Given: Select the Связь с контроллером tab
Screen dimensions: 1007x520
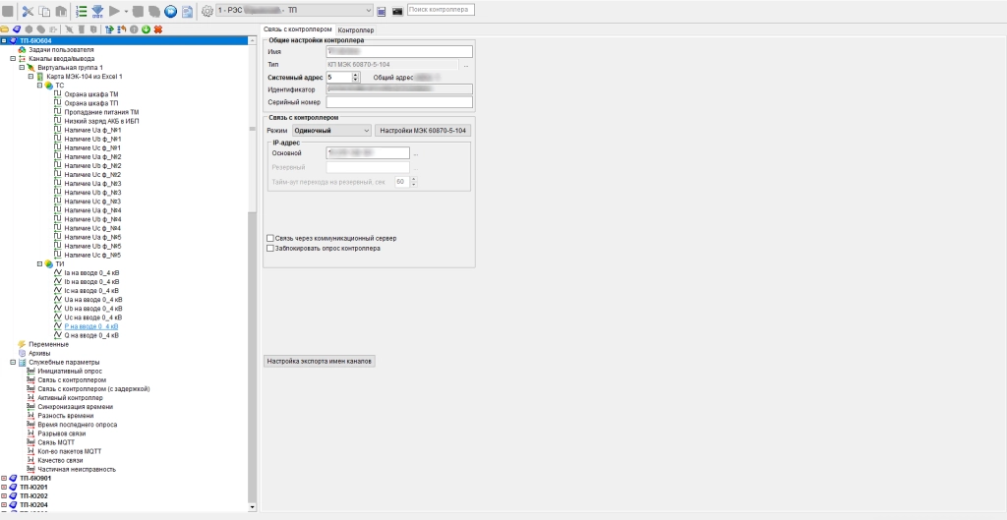Looking at the screenshot, I should (x=298, y=29).
